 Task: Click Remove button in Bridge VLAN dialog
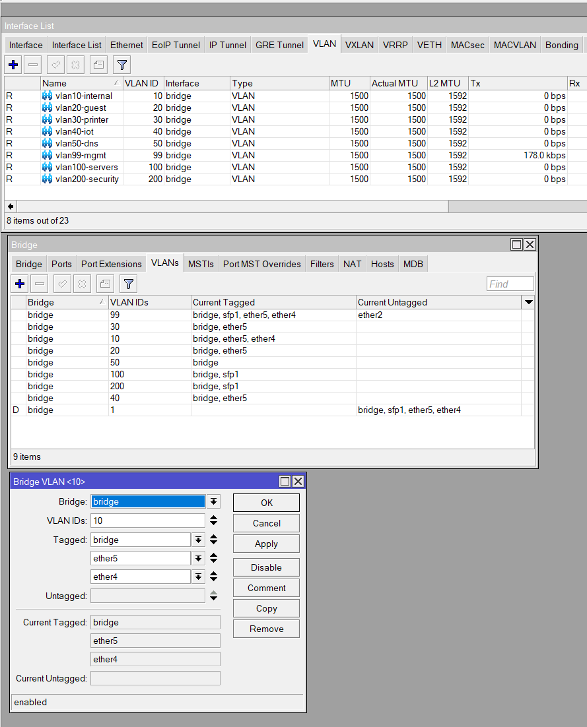point(266,629)
